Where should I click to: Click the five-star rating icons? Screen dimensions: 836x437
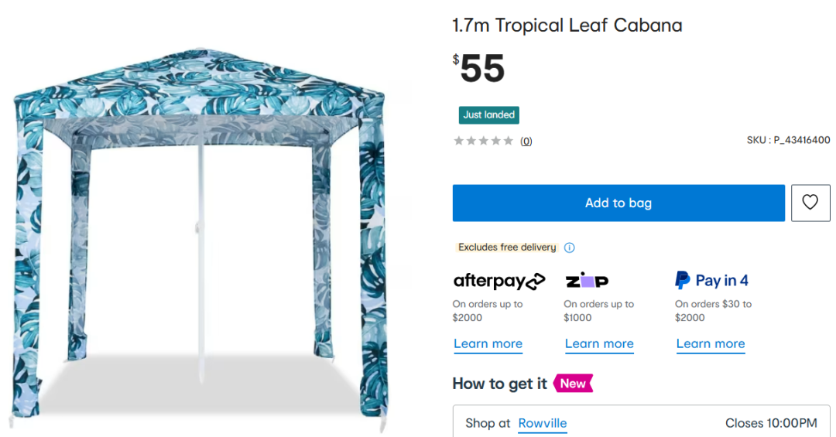coord(483,141)
